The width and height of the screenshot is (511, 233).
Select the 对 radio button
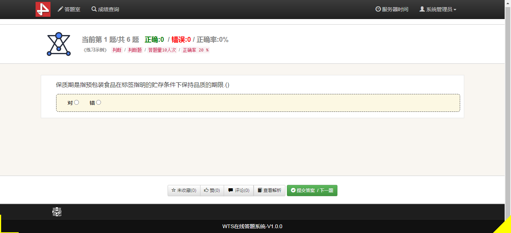click(x=76, y=103)
